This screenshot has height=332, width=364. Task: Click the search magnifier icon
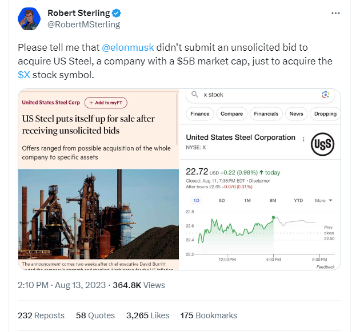click(x=195, y=95)
